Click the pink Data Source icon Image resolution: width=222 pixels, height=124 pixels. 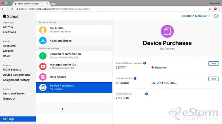coord(43,77)
